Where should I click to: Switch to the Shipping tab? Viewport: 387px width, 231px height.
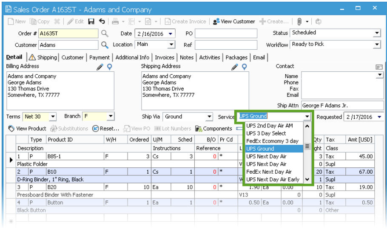43,57
